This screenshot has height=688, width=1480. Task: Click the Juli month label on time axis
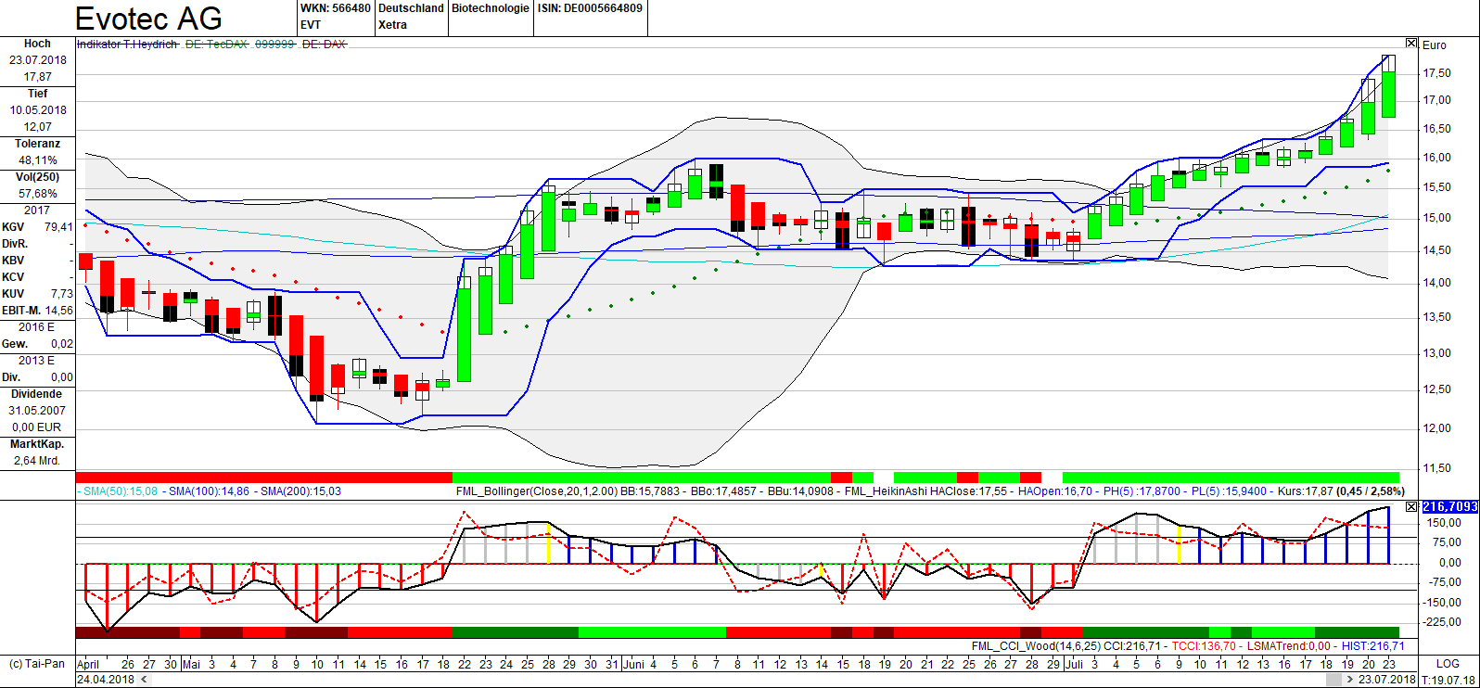coord(1074,664)
